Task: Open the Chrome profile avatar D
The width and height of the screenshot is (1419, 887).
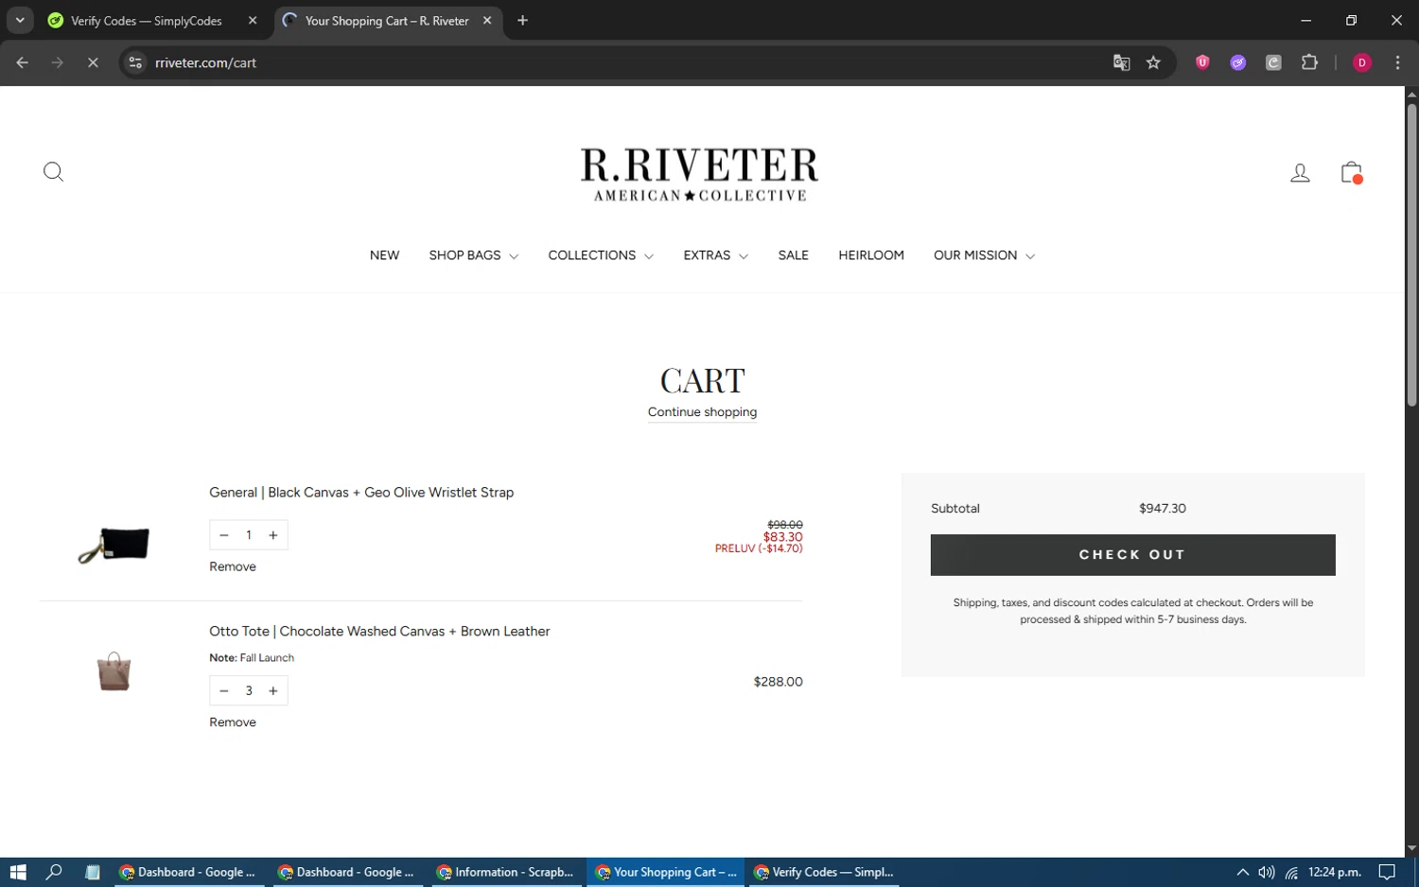Action: point(1362,62)
